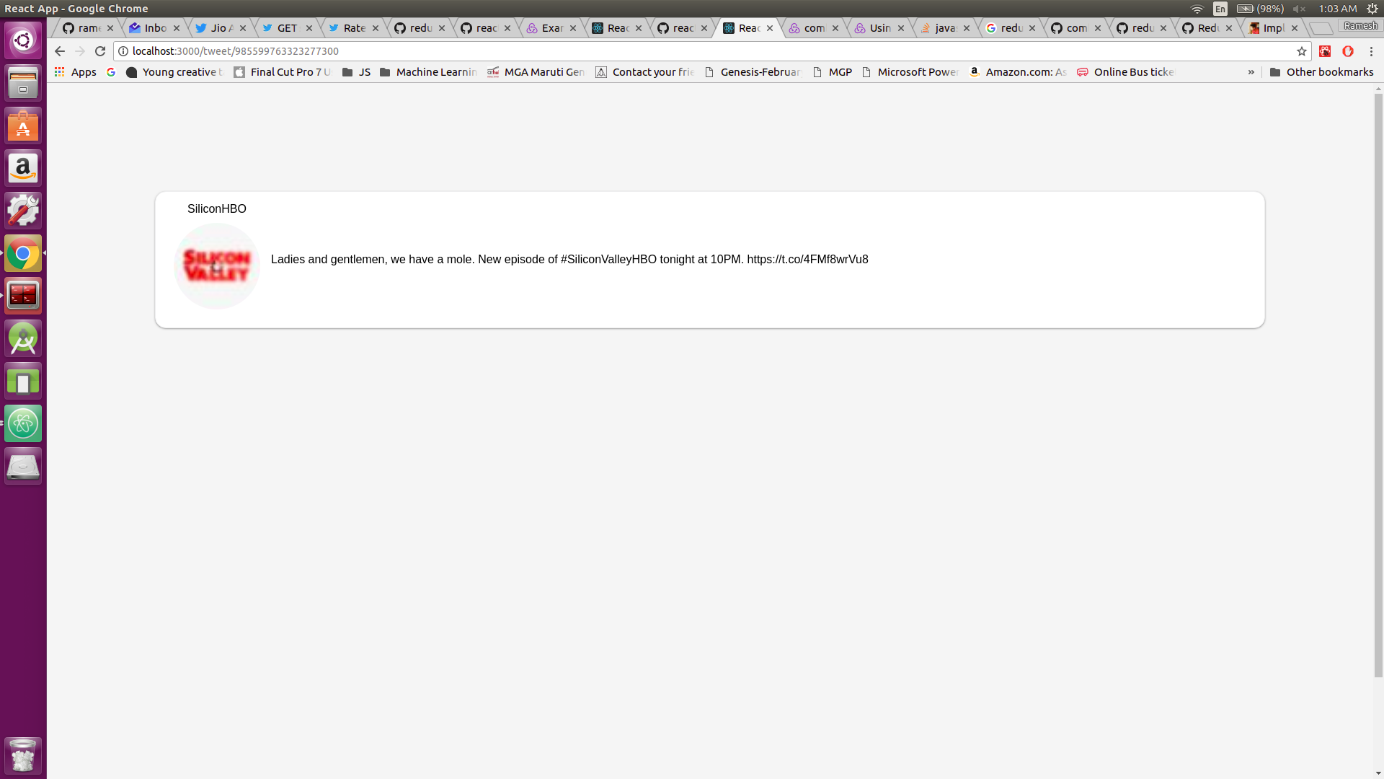Open Microsoft Power bookmark link
This screenshot has width=1384, height=779.
910,72
